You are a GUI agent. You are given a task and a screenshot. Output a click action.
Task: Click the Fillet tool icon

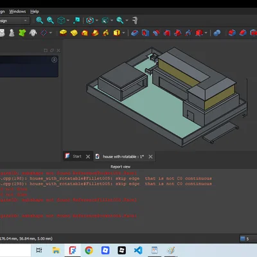tap(232, 33)
